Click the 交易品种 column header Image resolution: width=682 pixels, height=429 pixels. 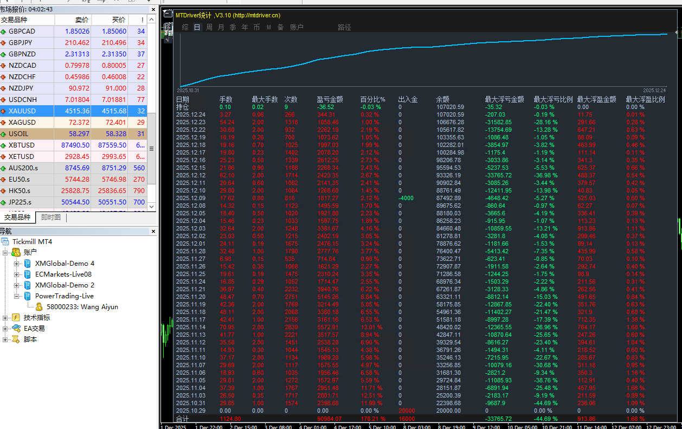click(x=28, y=20)
